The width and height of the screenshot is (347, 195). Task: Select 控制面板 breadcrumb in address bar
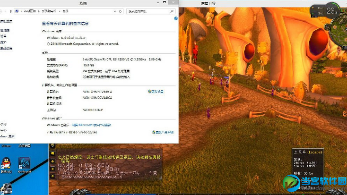[x=30, y=11]
